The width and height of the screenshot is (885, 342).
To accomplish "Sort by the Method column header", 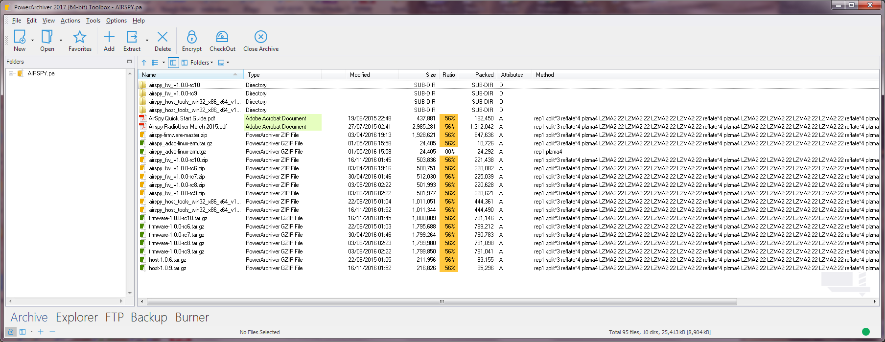I will tap(705, 75).
